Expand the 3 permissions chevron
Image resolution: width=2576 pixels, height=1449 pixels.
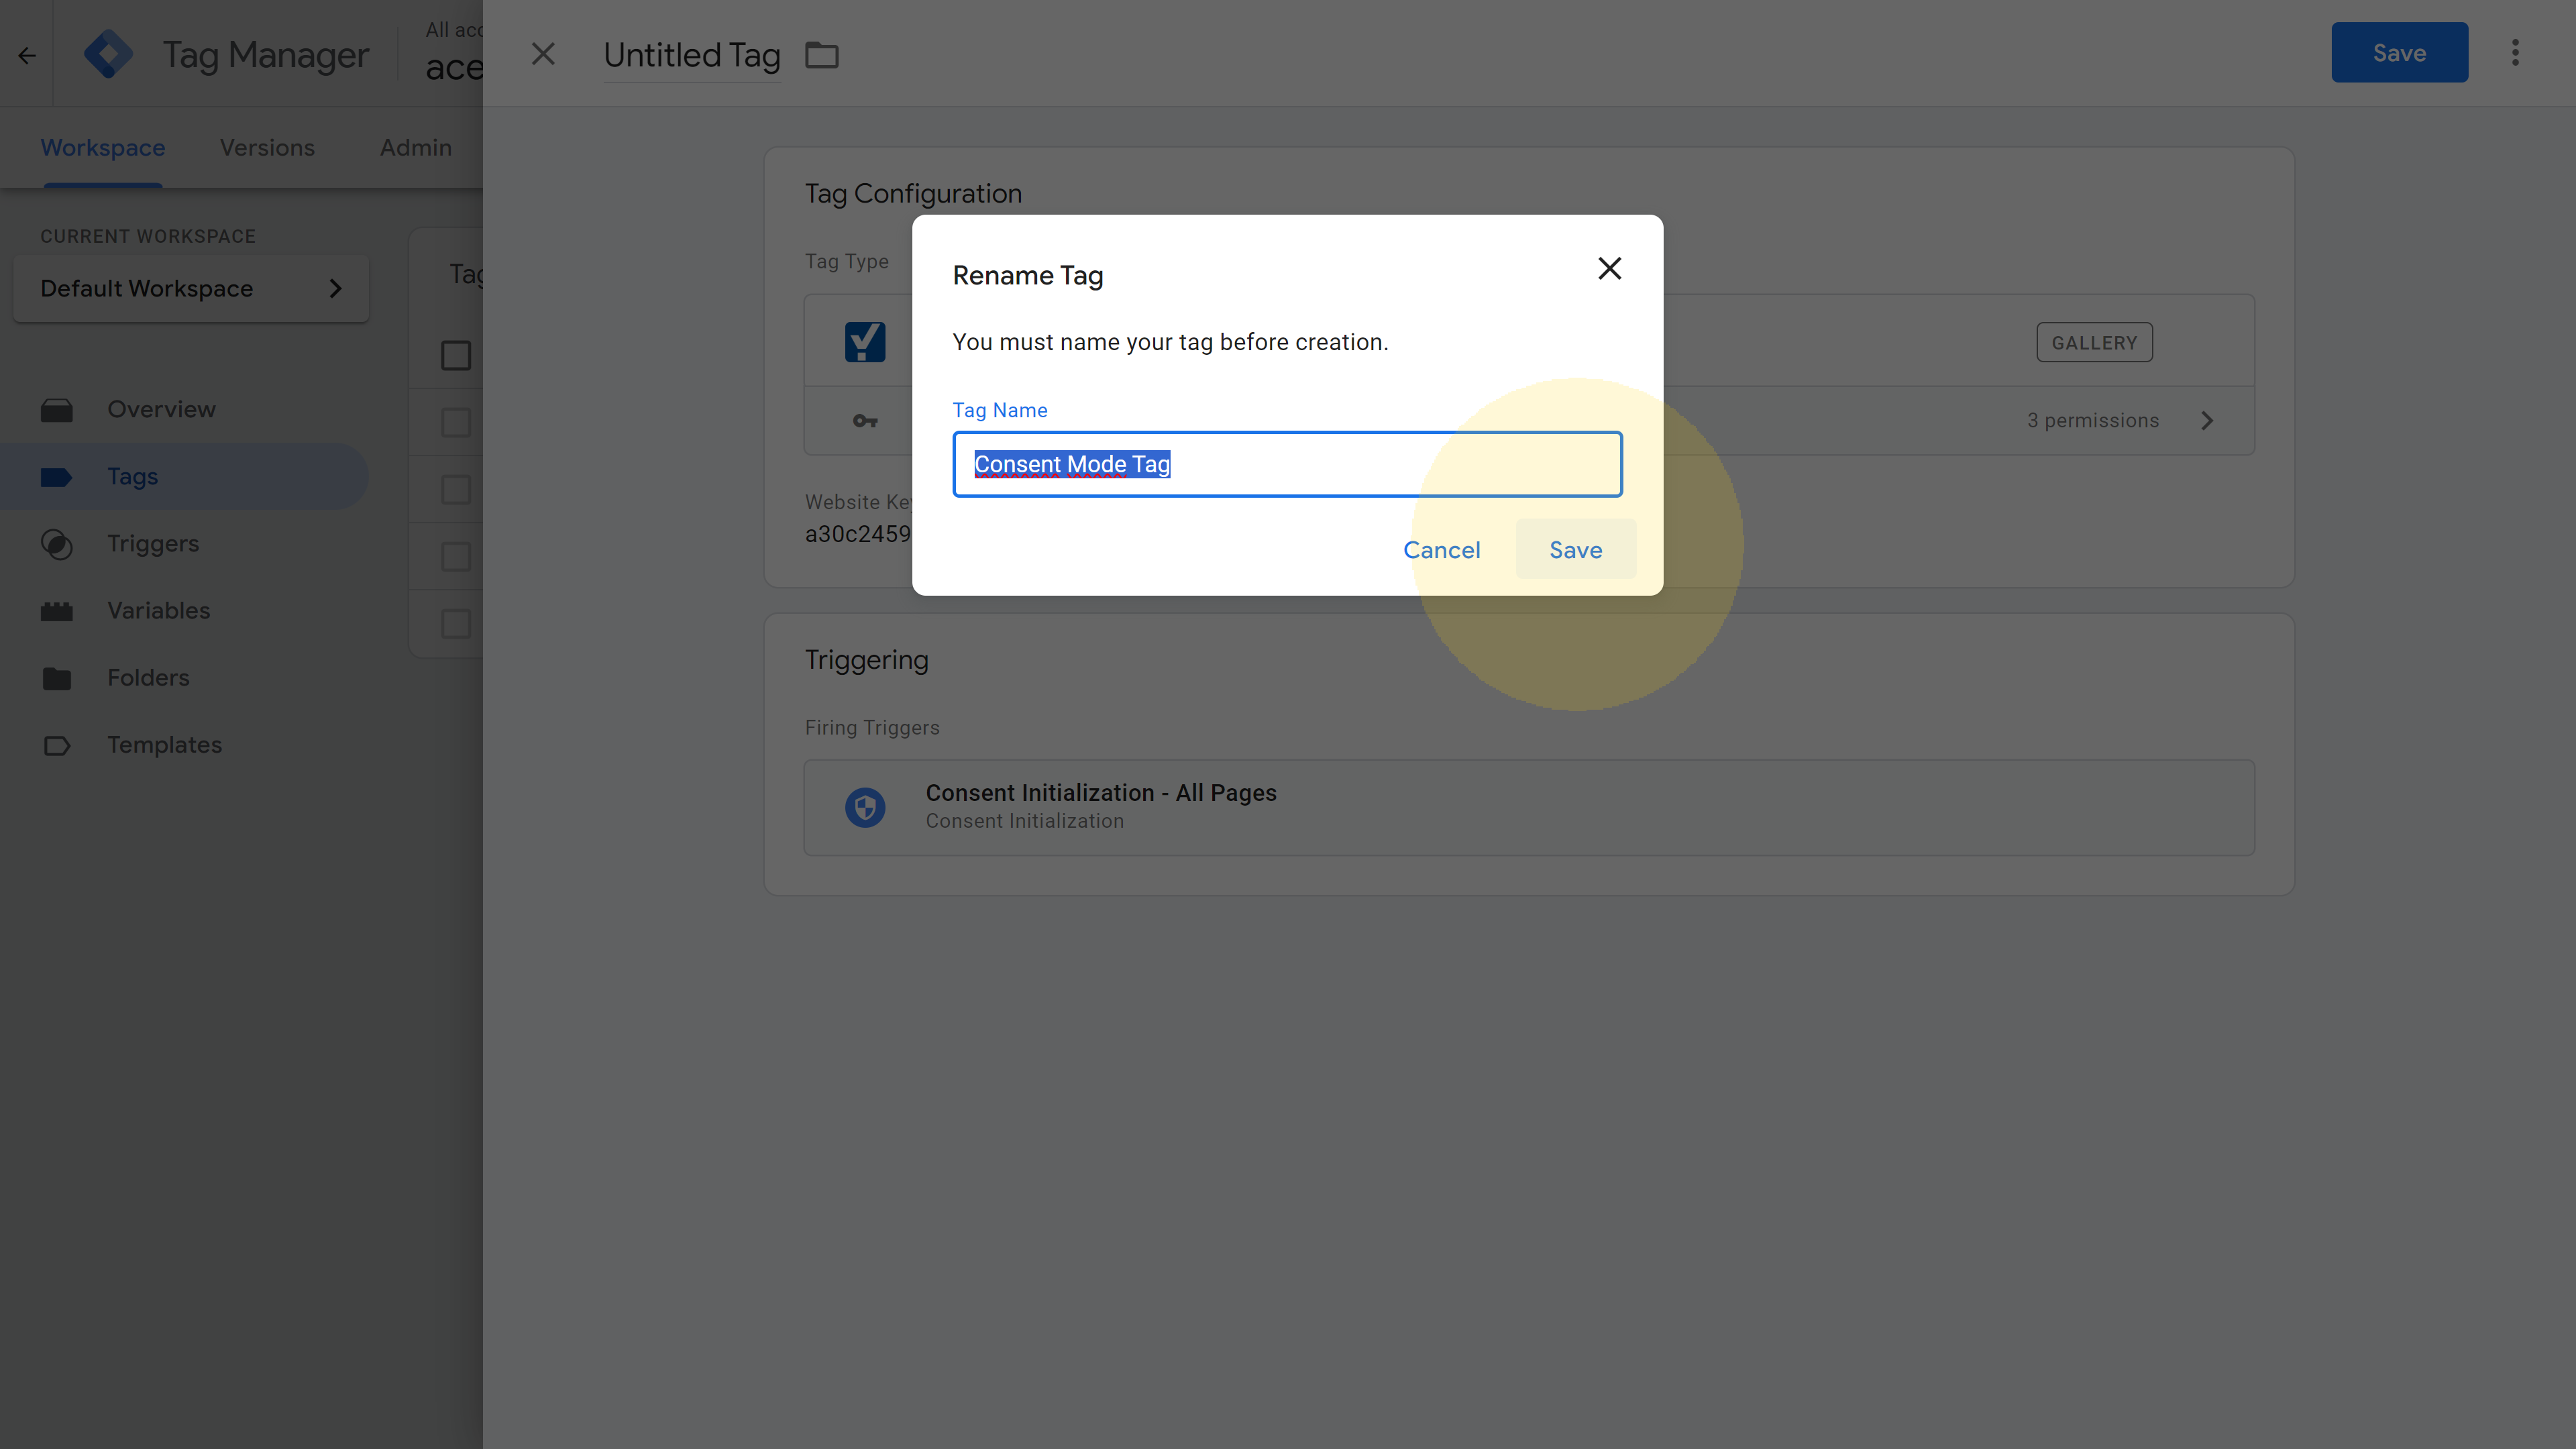tap(2207, 421)
